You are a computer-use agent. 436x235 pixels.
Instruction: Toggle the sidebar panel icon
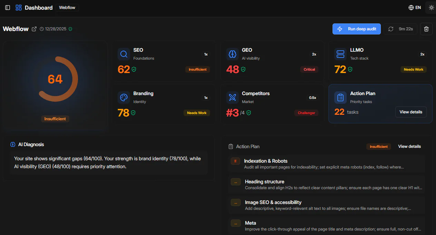[x=8, y=8]
